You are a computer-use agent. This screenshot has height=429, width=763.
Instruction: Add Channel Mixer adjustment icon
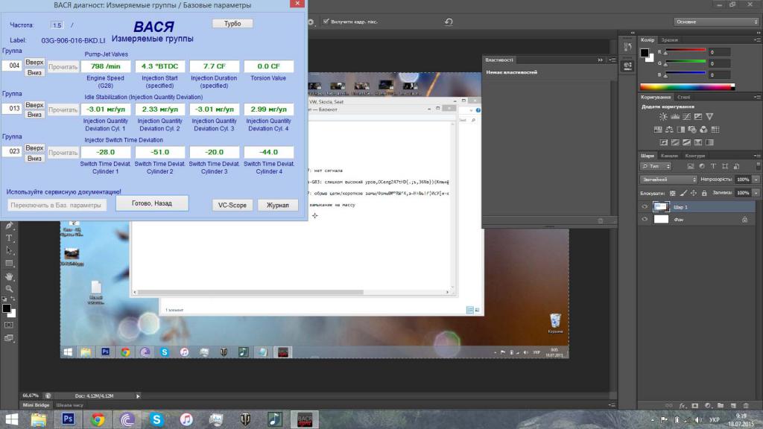(703, 130)
